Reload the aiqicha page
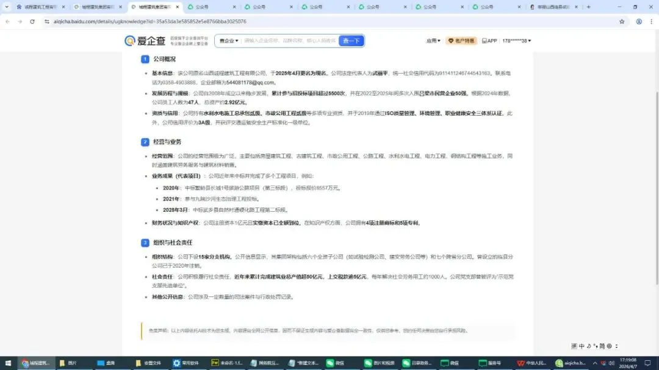659x370 pixels. pyautogui.click(x=32, y=21)
